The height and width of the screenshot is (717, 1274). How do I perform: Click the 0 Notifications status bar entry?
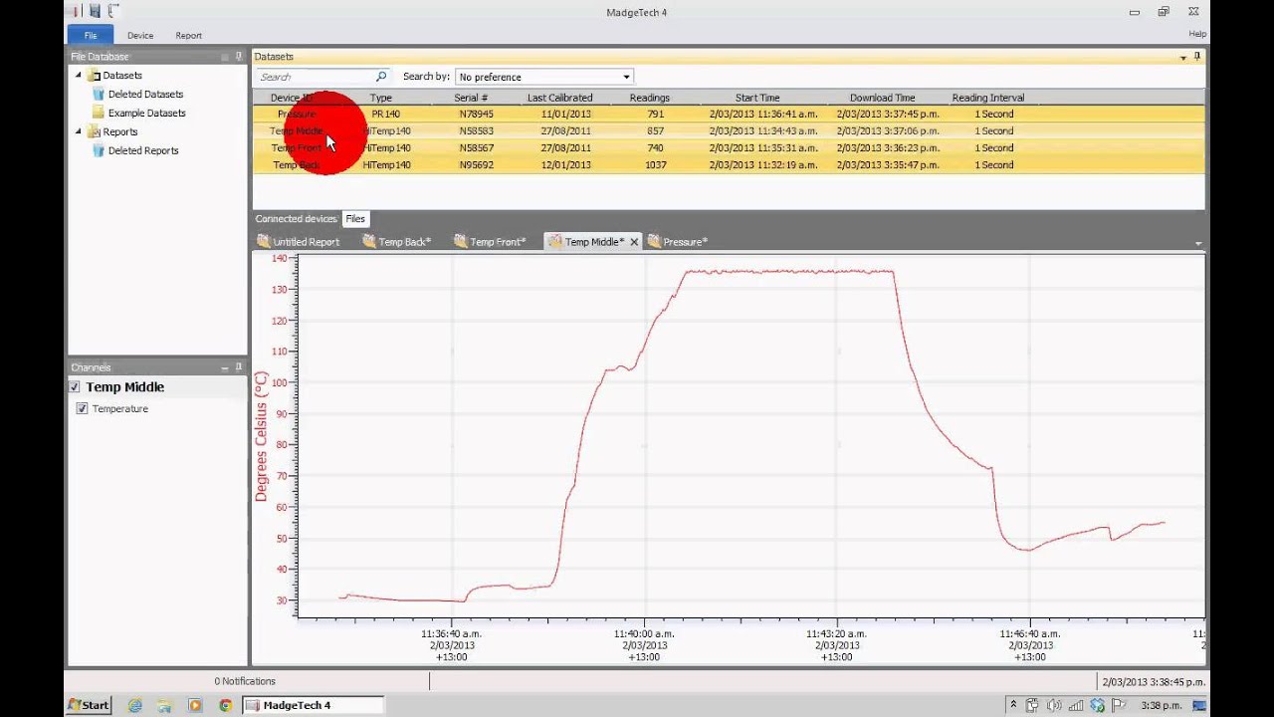click(x=245, y=681)
